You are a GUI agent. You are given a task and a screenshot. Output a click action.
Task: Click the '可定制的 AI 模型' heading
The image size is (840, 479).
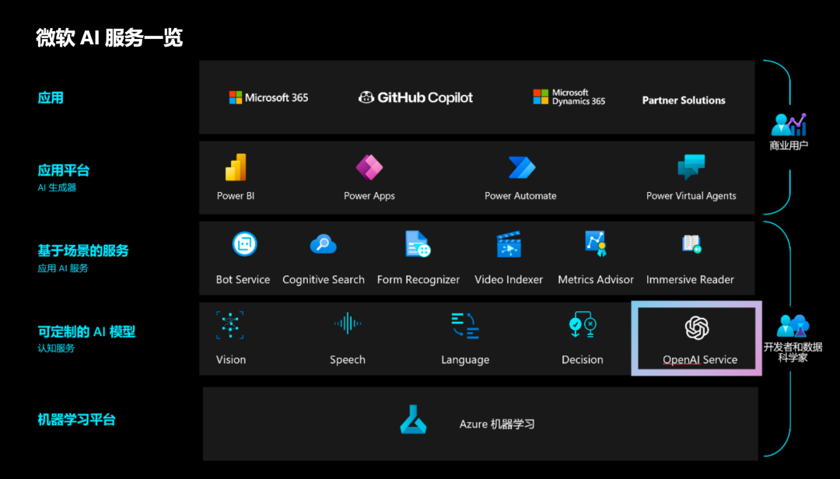pos(86,332)
